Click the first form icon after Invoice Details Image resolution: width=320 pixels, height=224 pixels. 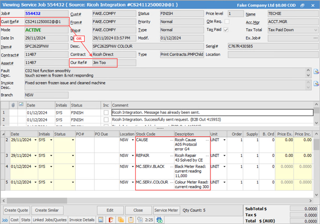tap(101, 219)
